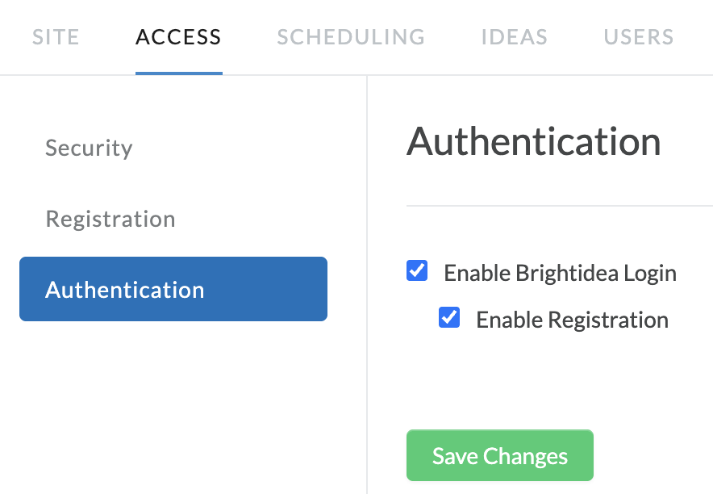The image size is (713, 494).
Task: Select Registration in the left sidebar
Action: [x=110, y=219]
